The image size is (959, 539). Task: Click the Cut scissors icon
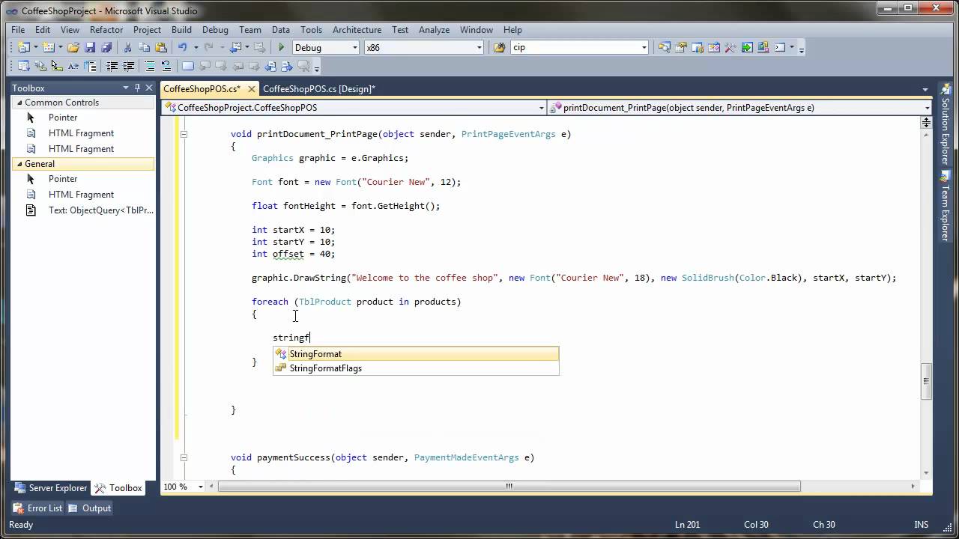point(127,47)
